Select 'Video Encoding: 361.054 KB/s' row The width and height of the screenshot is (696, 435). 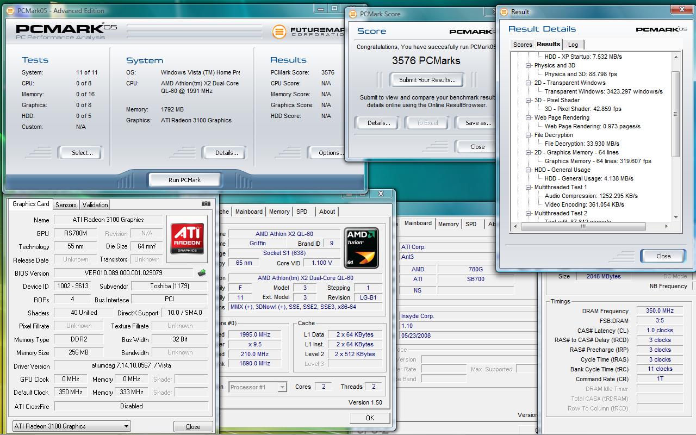585,204
